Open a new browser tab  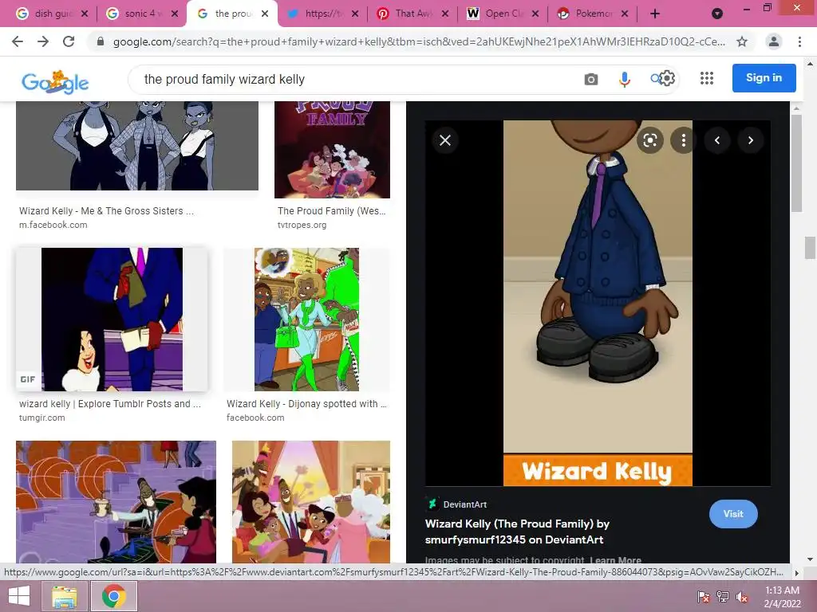(655, 14)
